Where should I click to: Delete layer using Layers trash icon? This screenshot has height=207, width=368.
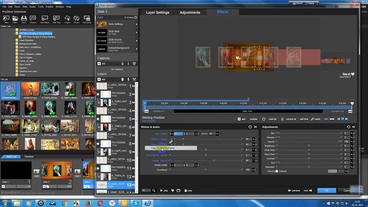point(122,79)
